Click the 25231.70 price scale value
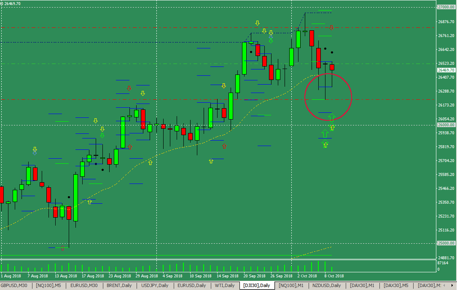This screenshot has height=290, width=457. click(x=446, y=216)
